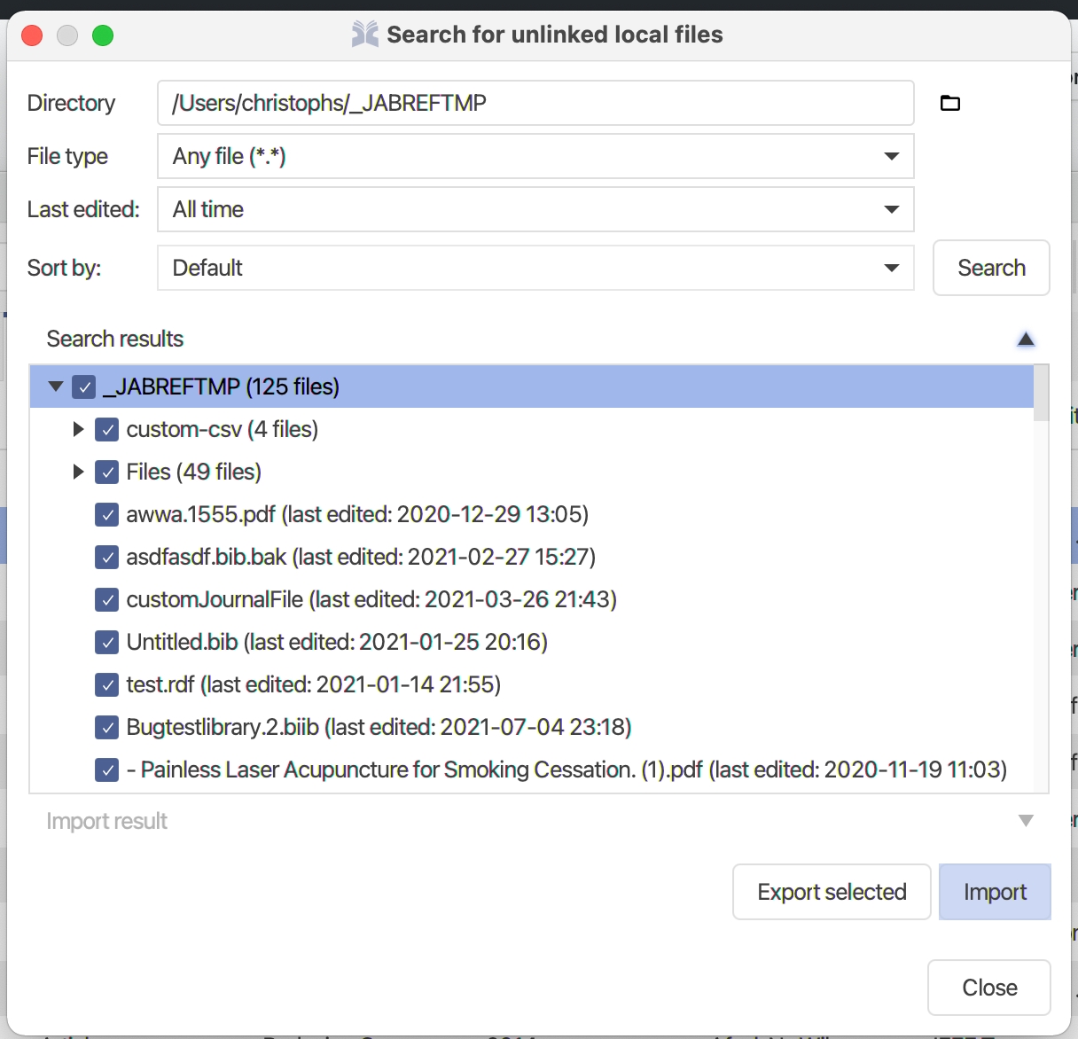Click Export selected button
The height and width of the screenshot is (1039, 1078).
pyautogui.click(x=832, y=892)
